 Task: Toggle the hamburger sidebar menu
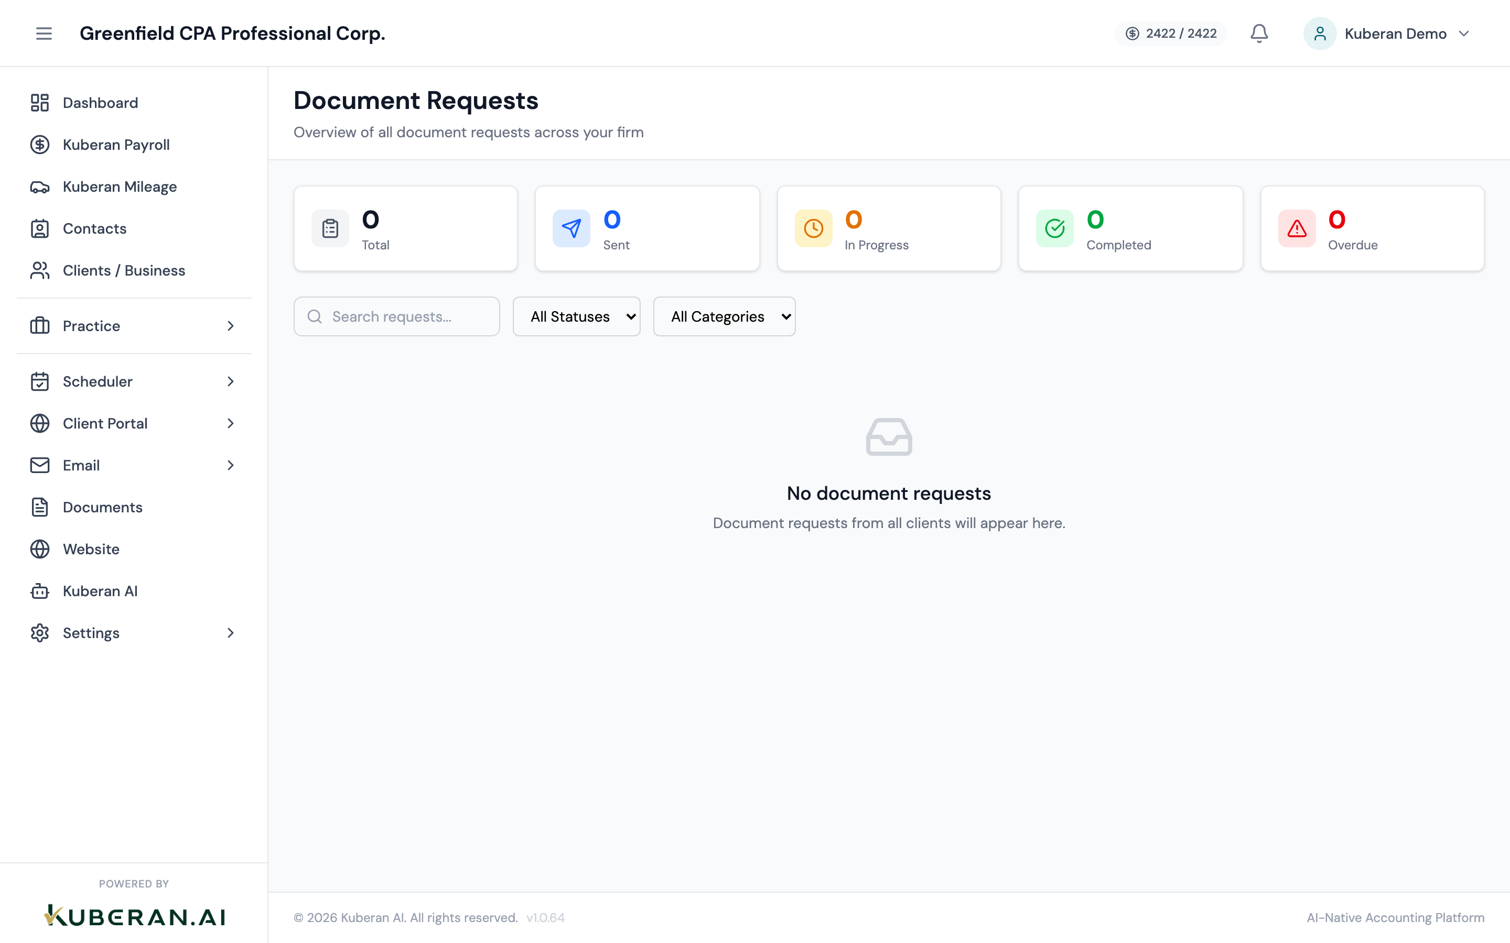[44, 33]
